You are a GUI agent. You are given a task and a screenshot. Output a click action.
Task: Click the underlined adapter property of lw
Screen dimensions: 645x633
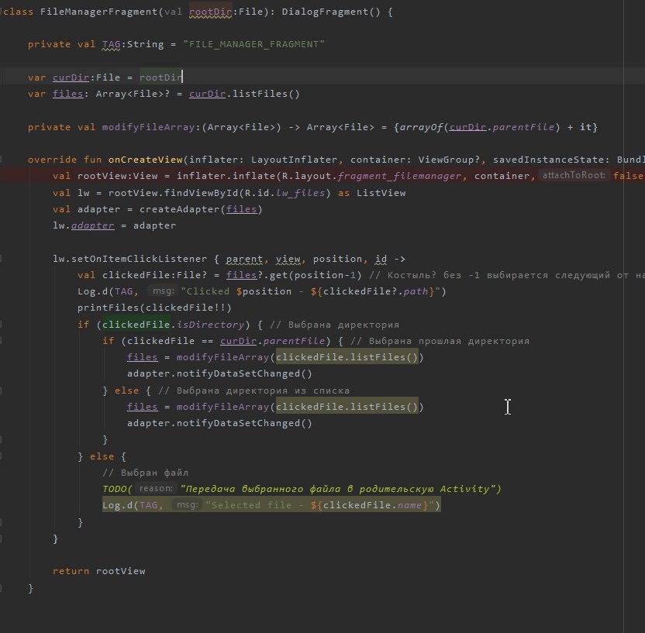pos(92,225)
